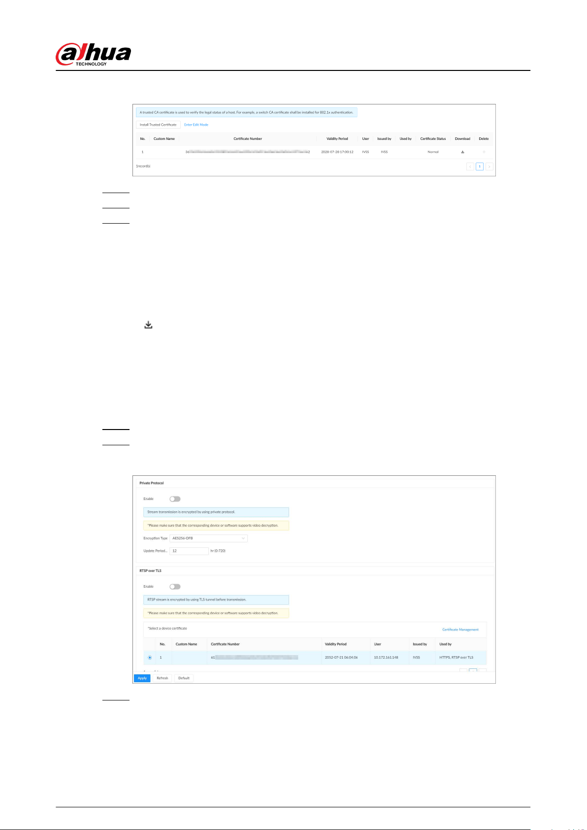This screenshot has height=830, width=587.
Task: Click validity date 2028-07-28 17:00:12
Action: [337, 152]
